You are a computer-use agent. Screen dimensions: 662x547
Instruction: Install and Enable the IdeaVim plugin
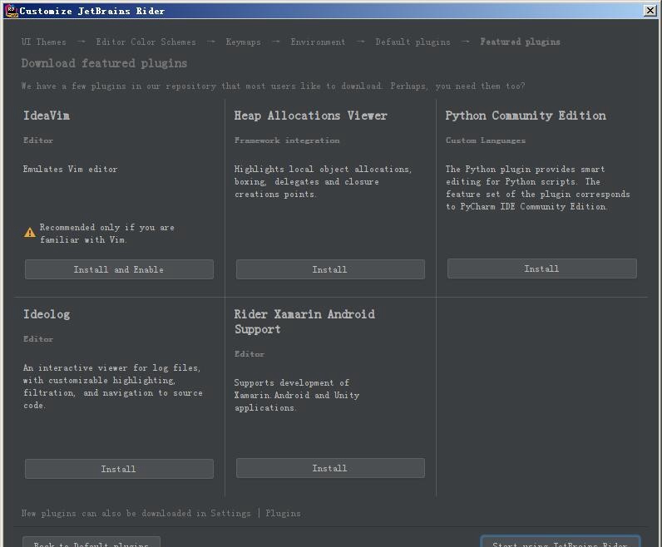tap(119, 269)
